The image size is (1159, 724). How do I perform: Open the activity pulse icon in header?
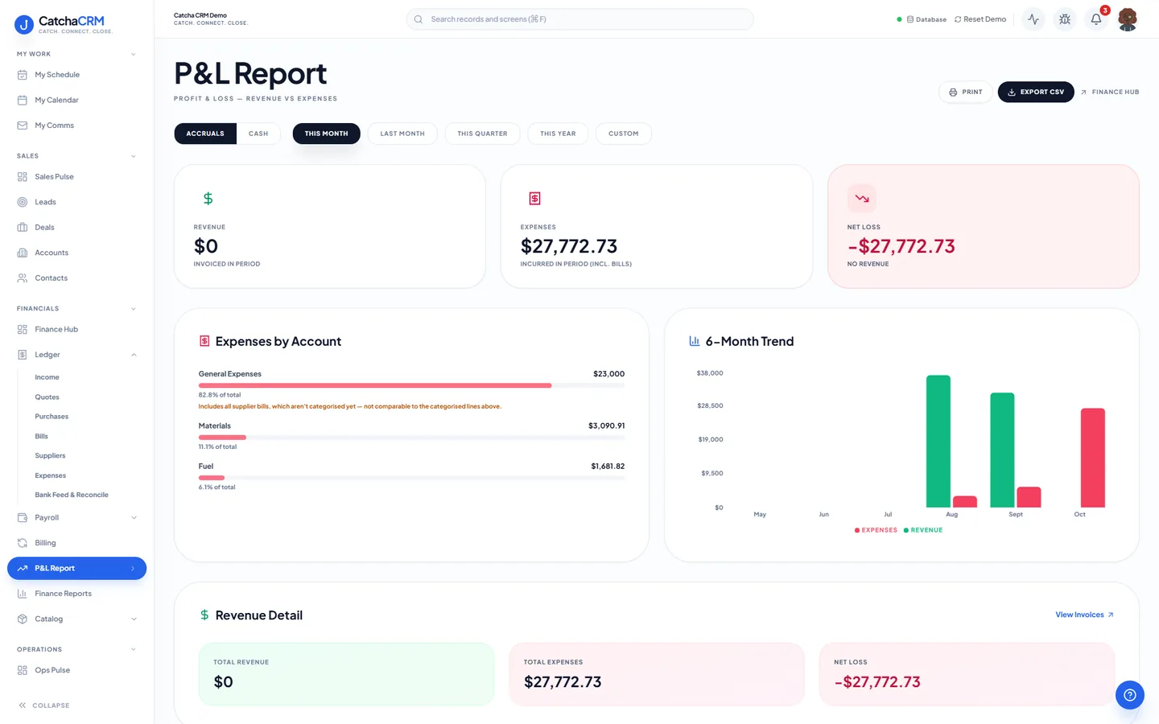(1033, 19)
